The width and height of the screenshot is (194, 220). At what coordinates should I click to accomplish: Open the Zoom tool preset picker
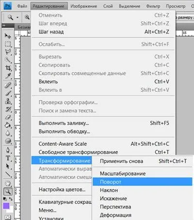pyautogui.click(x=17, y=17)
